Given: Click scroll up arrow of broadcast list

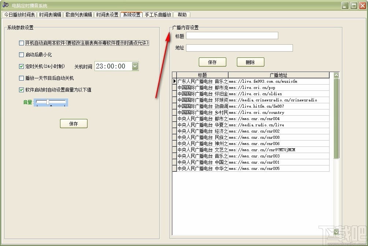Looking at the screenshot, I should point(336,75).
